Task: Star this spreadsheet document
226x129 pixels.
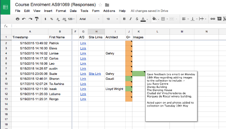Action: [100, 5]
